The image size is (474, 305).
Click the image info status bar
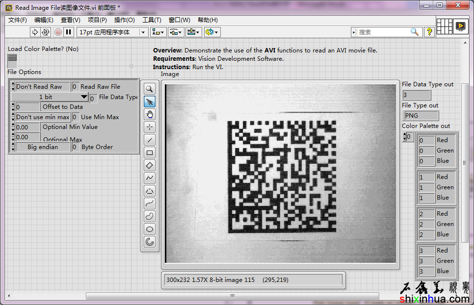253,280
